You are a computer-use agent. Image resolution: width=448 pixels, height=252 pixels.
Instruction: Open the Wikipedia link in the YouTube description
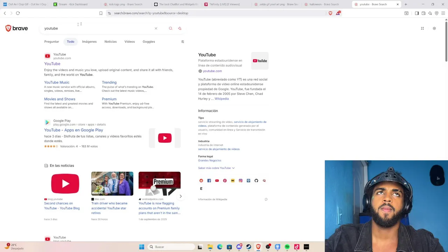click(x=222, y=99)
